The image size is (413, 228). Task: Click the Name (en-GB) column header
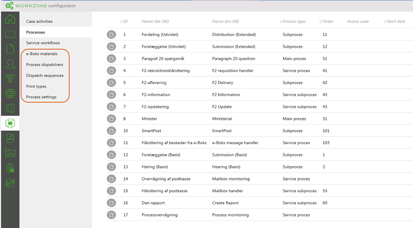click(x=225, y=22)
